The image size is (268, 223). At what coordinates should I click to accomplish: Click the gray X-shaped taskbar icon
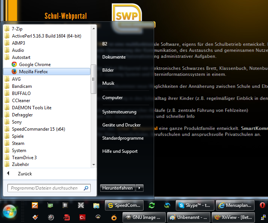81,205
